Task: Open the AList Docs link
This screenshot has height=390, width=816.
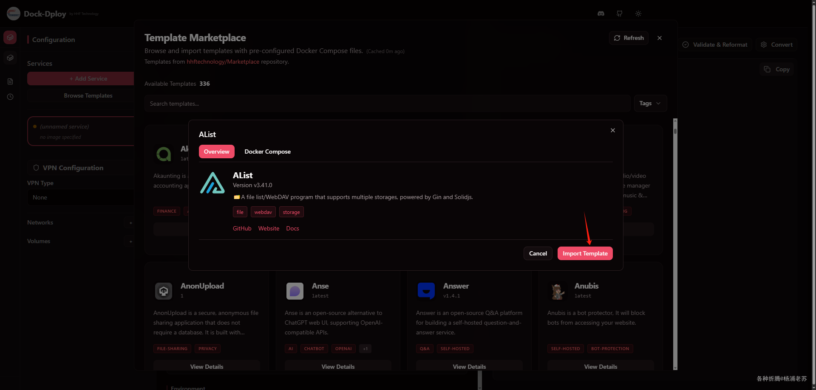Action: click(293, 228)
